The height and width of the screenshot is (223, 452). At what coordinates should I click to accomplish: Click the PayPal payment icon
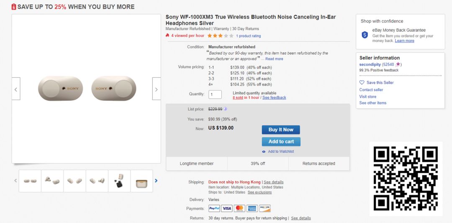point(214,208)
